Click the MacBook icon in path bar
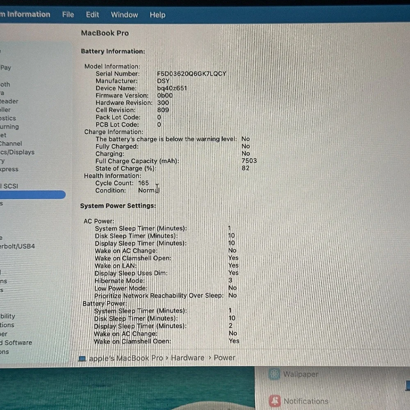This screenshot has width=410, height=410. pyautogui.click(x=82, y=358)
